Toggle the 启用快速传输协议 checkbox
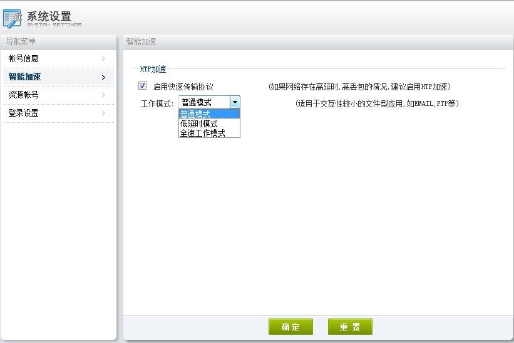 [x=143, y=86]
